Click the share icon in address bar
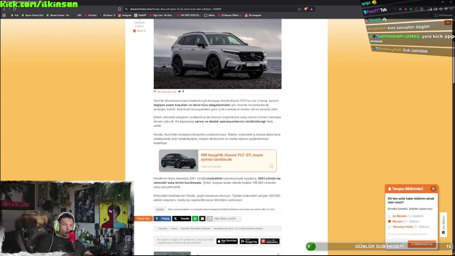The image size is (455, 256). [x=299, y=9]
